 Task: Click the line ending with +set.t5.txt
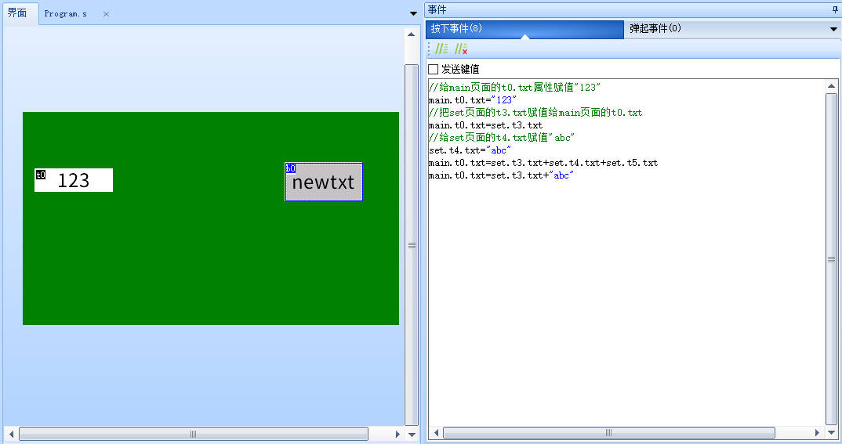click(543, 163)
